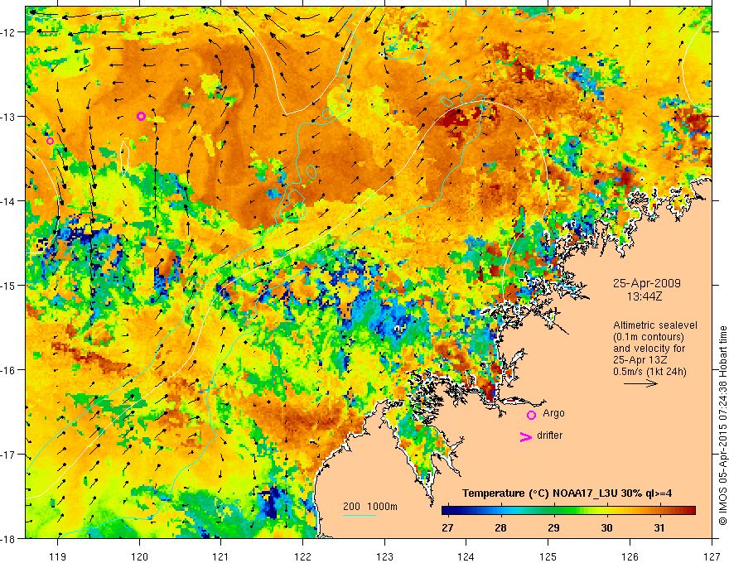729x563 pixels.
Task: Click the '200 1000m' bathymetry label
Action: tap(370, 507)
